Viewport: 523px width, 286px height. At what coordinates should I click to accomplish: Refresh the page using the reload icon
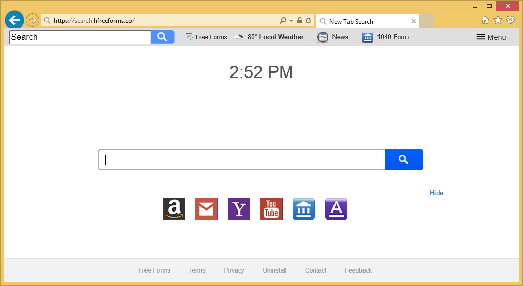pos(308,21)
